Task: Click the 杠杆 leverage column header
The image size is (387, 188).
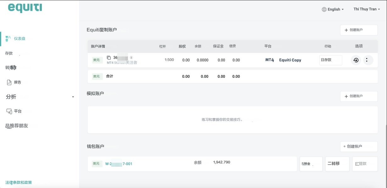Action: pos(162,46)
